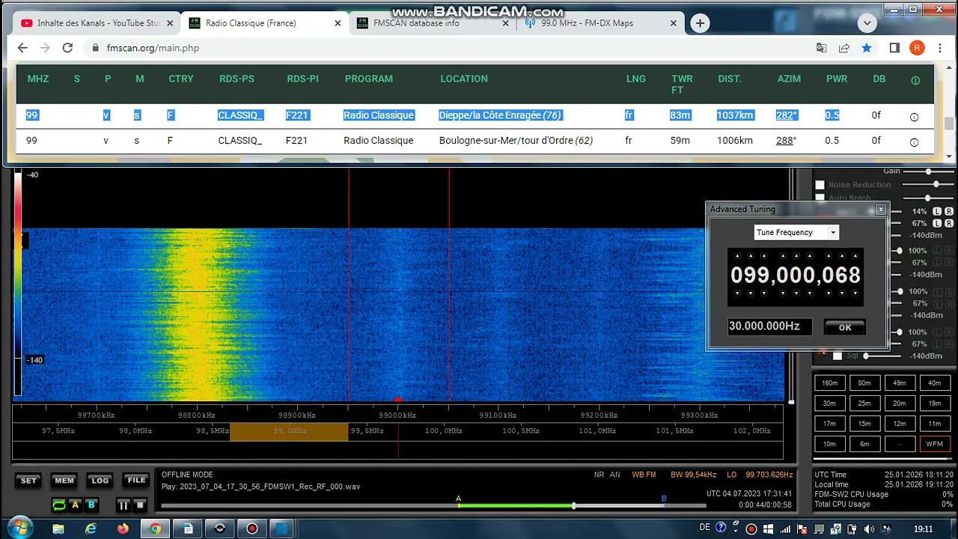The image size is (958, 539).
Task: Open Windows Start menu
Action: (x=19, y=528)
